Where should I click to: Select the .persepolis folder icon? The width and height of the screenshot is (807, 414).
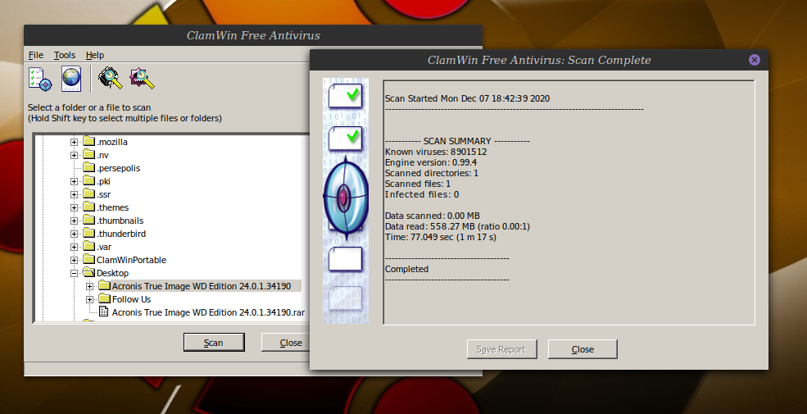point(89,167)
